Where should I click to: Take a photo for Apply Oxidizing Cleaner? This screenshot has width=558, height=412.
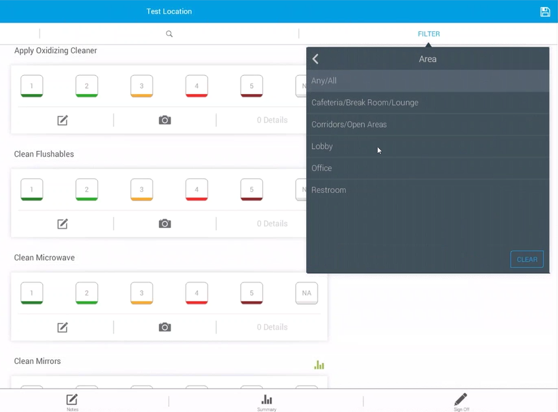pos(165,120)
